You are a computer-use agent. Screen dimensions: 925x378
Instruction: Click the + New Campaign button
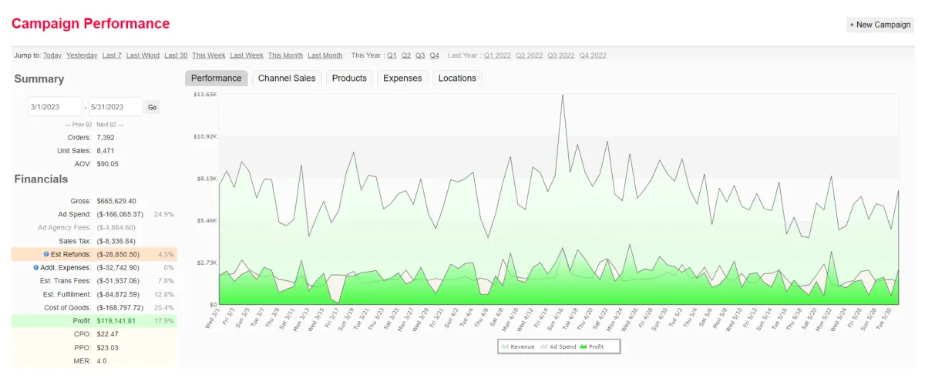(880, 25)
